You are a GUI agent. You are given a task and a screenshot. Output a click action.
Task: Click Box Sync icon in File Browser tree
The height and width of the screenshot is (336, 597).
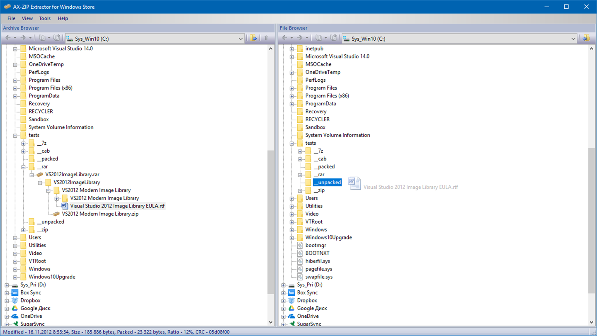(x=291, y=293)
